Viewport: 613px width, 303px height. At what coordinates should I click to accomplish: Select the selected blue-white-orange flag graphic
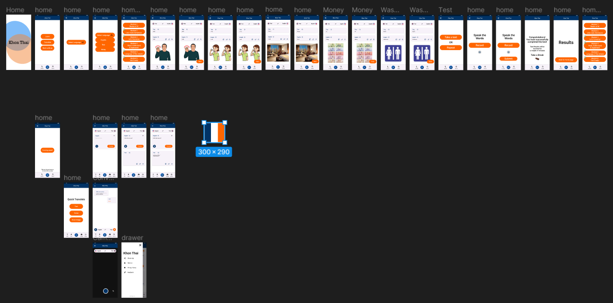(x=214, y=133)
